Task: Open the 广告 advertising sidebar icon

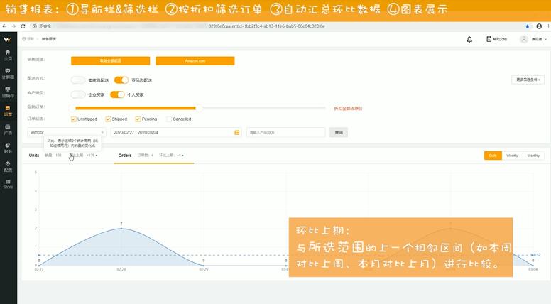Action: (x=8, y=129)
